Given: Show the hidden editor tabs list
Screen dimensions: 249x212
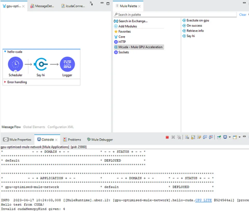Looking at the screenshot, I should pyautogui.click(x=91, y=3).
